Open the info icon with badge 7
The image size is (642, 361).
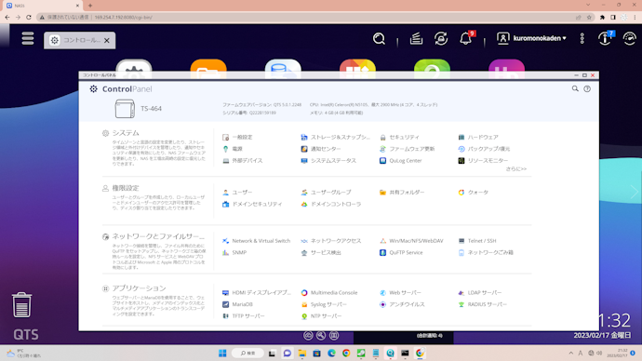click(606, 38)
